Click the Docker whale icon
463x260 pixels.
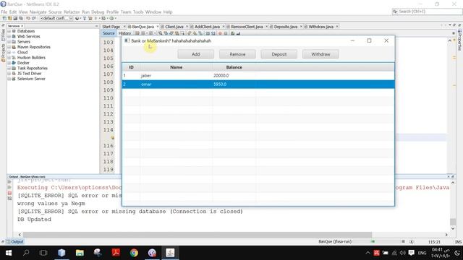(14, 63)
